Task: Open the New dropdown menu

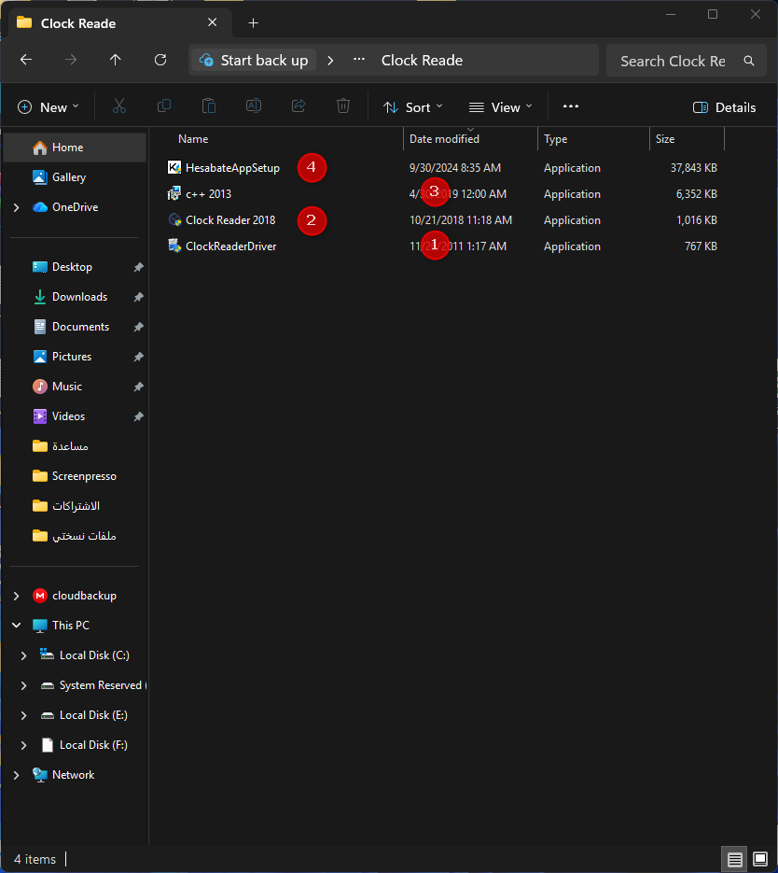Action: 49,106
